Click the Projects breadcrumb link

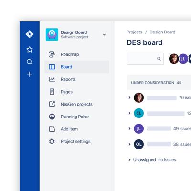[134, 32]
